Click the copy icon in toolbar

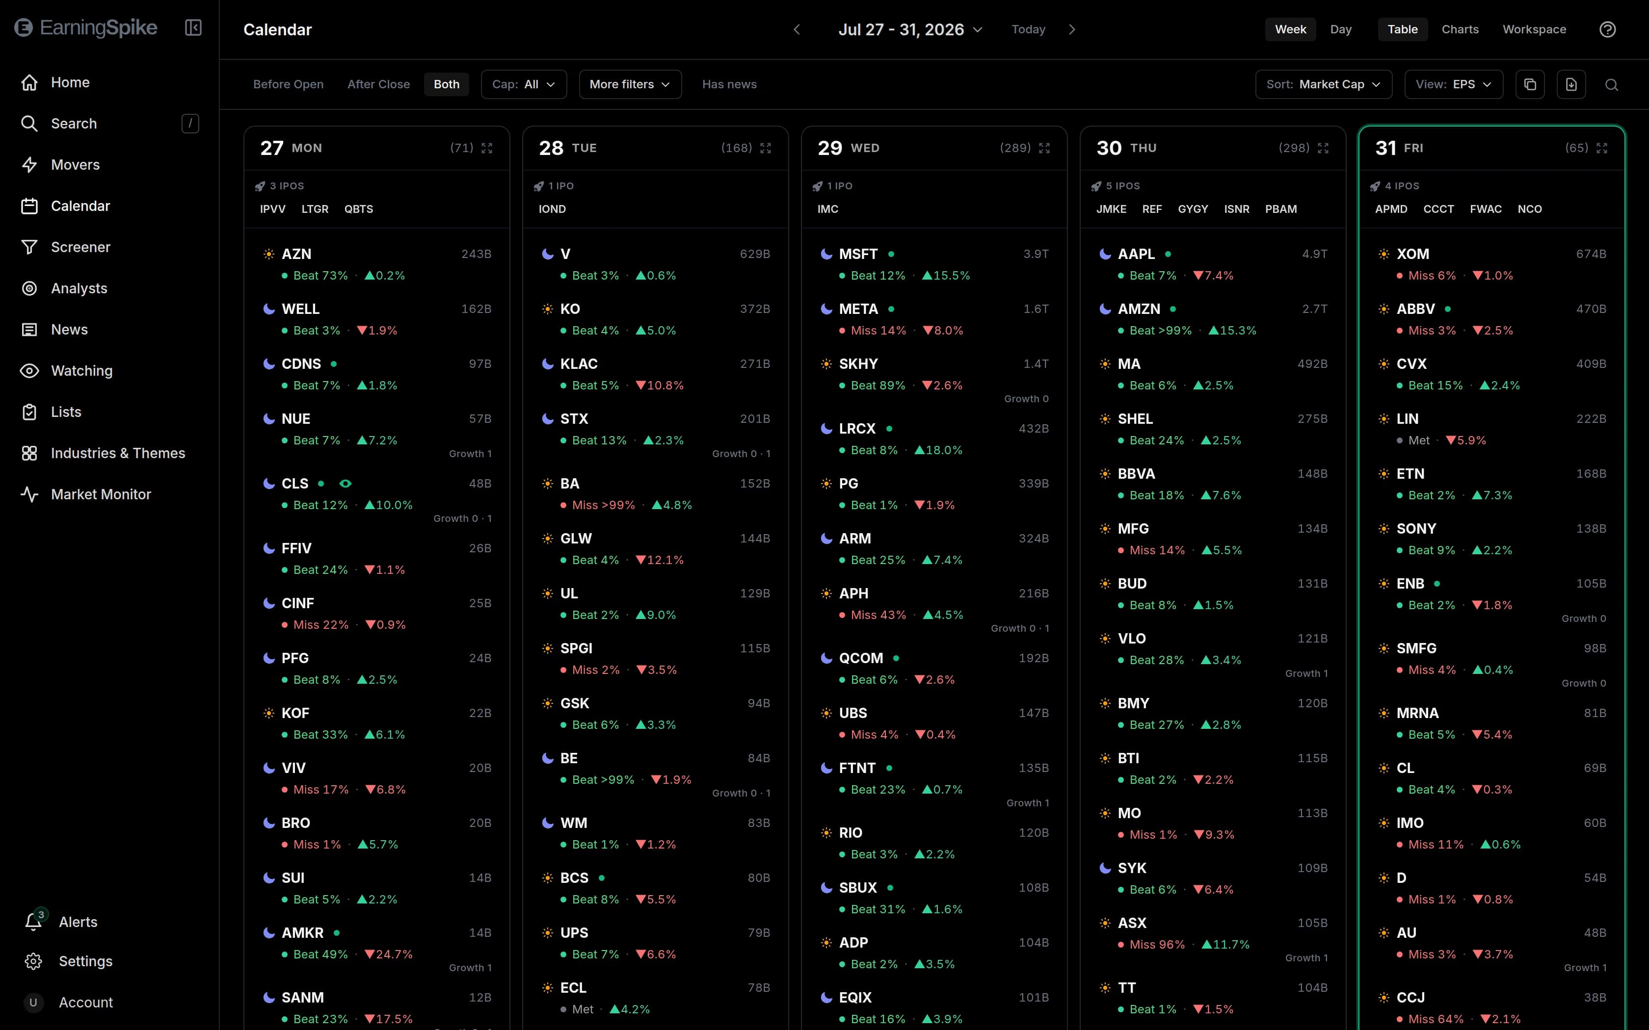click(1530, 84)
